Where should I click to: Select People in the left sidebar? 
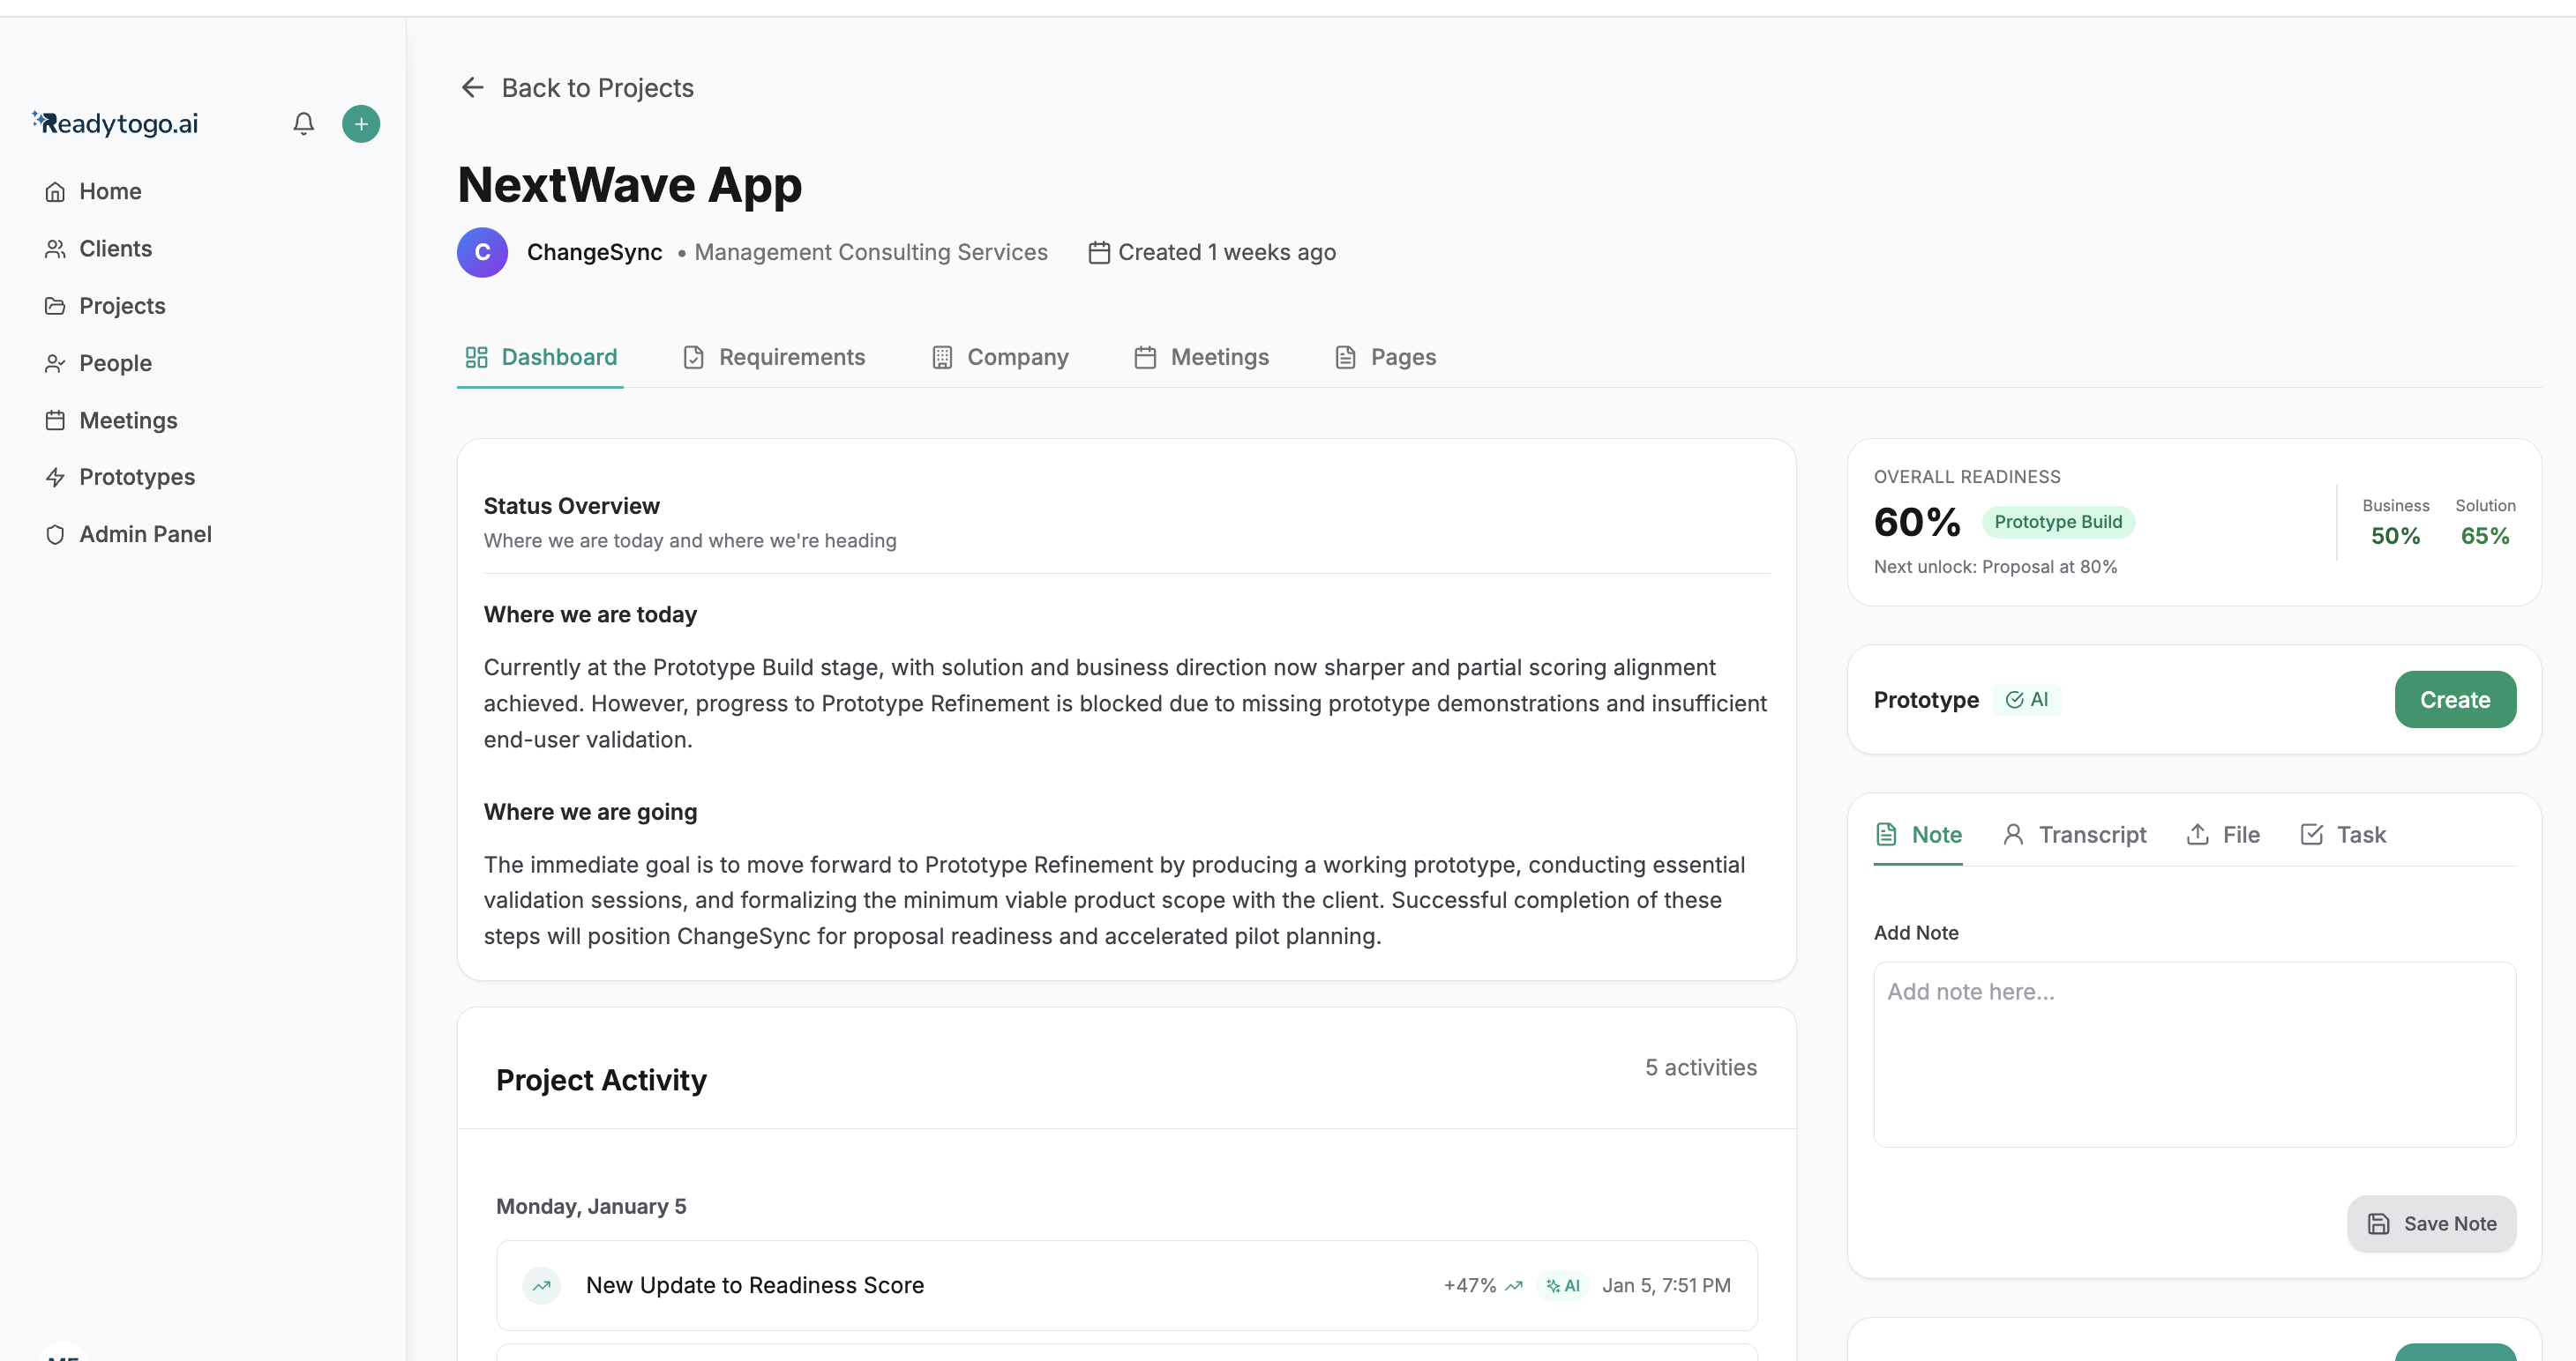tap(116, 363)
